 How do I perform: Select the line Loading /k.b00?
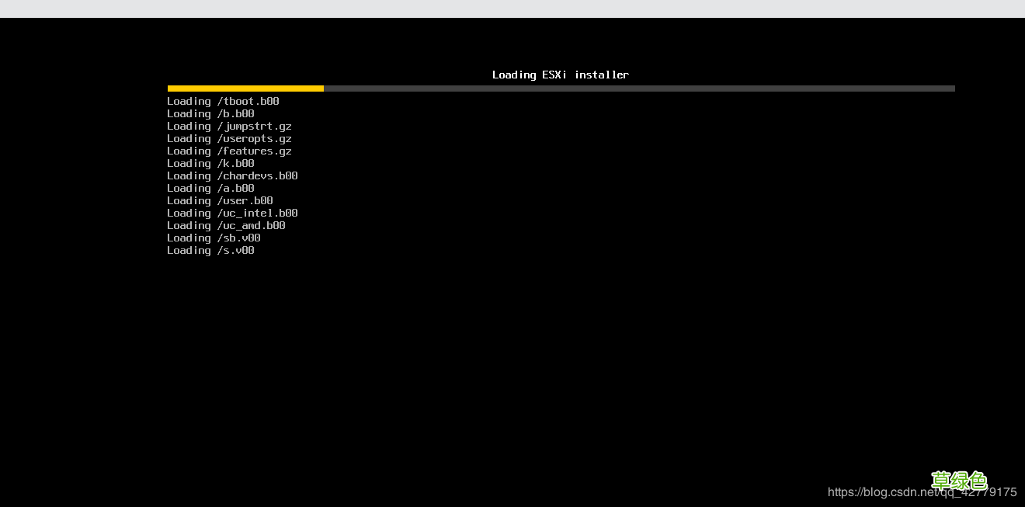point(210,163)
